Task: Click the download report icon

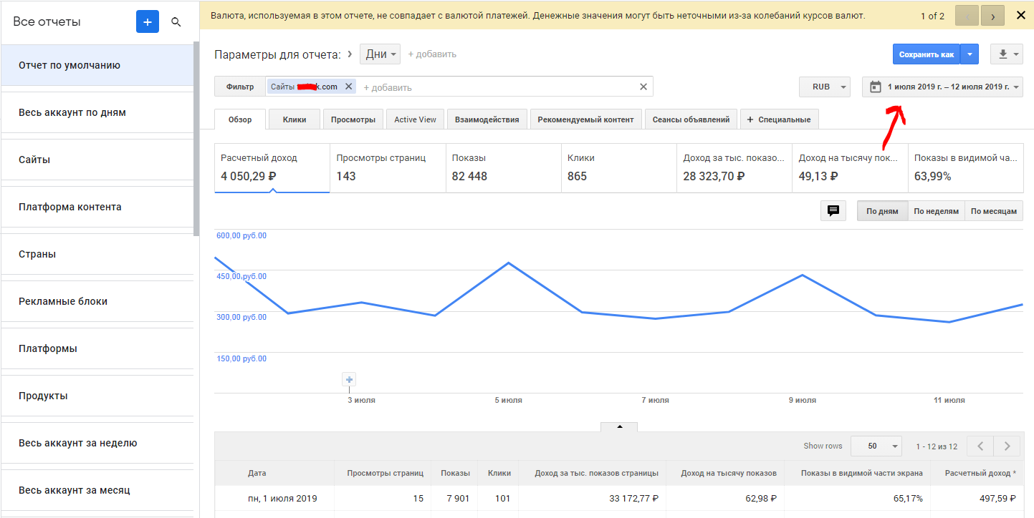Action: coord(1003,54)
